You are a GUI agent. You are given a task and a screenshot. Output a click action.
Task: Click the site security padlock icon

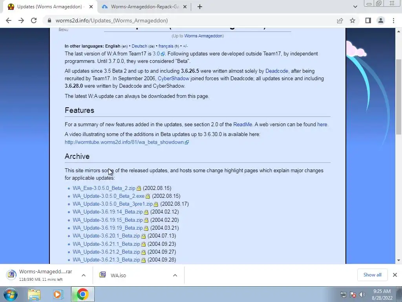(49, 20)
